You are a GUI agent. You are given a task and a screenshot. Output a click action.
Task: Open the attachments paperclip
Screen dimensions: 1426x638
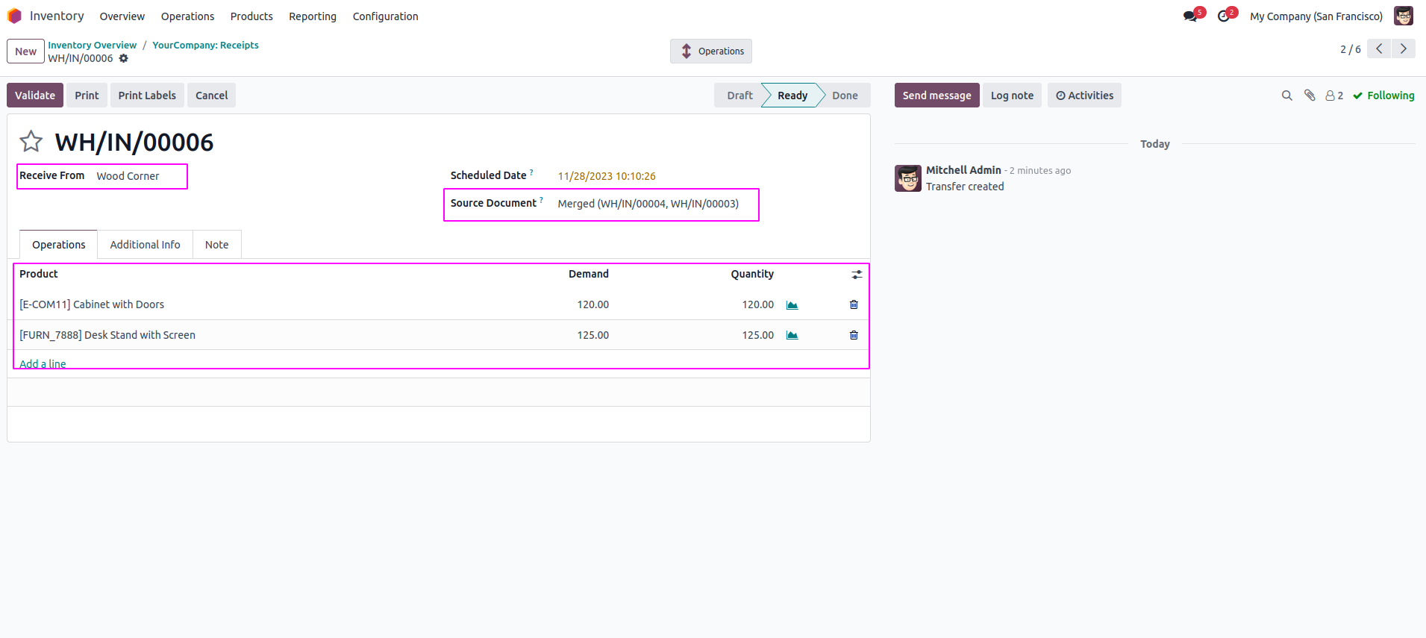(x=1310, y=96)
